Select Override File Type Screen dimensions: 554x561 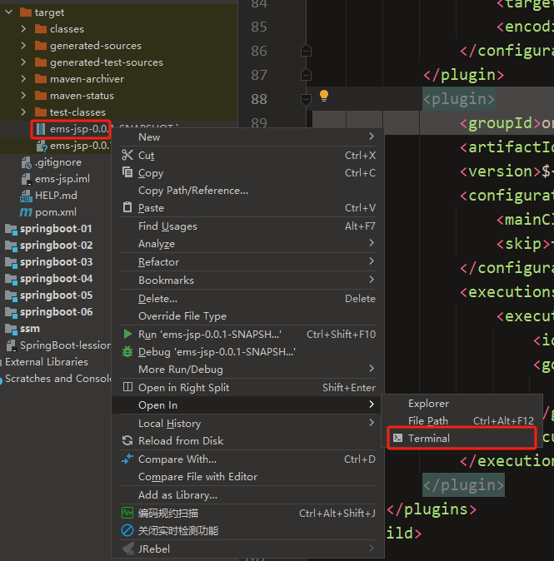(x=247, y=316)
